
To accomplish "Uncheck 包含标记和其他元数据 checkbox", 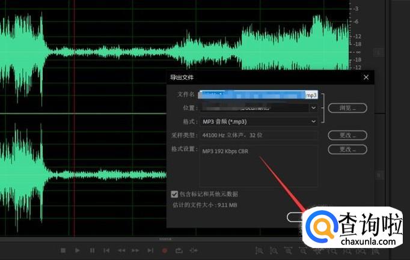I will pos(174,194).
